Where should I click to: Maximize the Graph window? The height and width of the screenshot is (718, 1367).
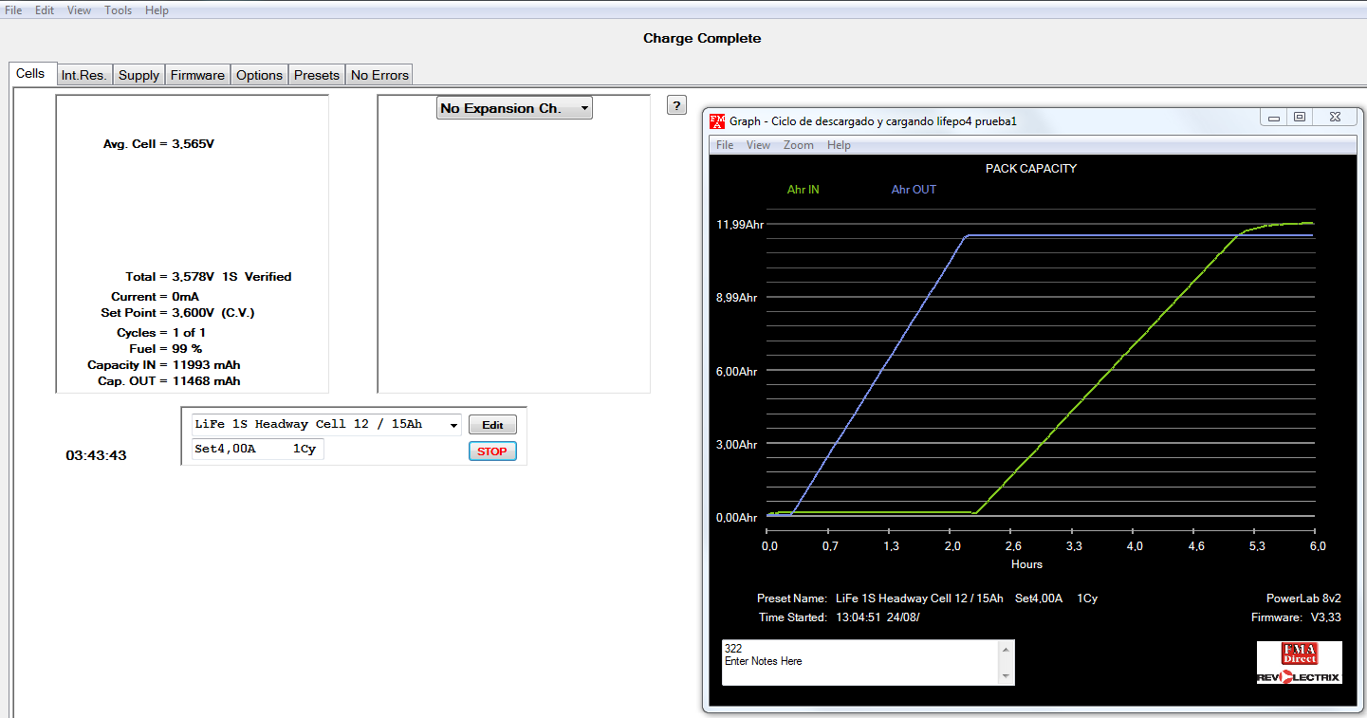1300,118
